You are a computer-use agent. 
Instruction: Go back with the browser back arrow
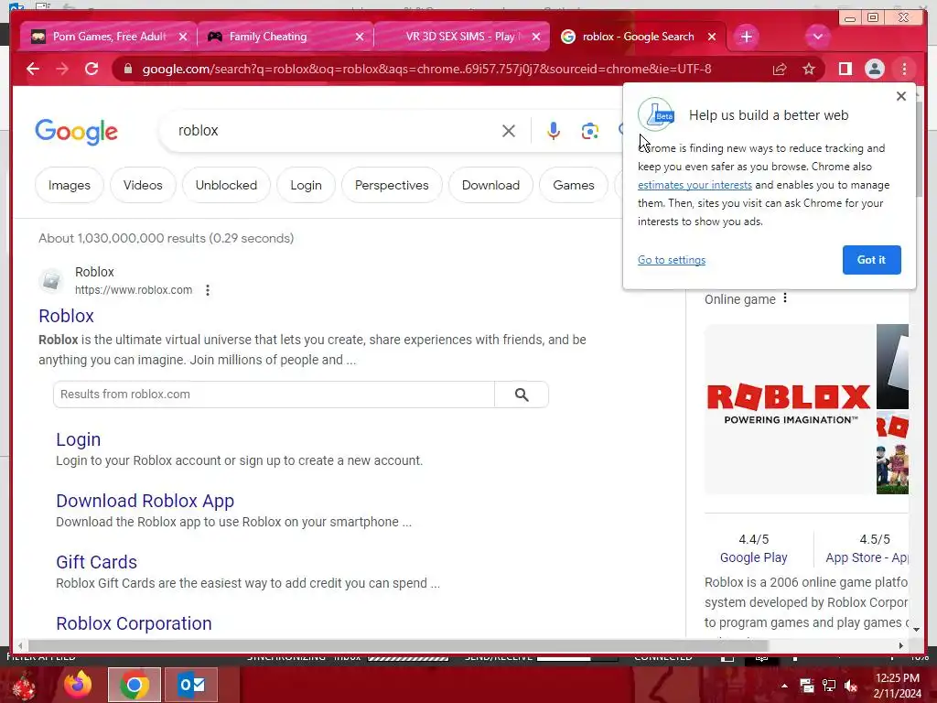coord(33,70)
